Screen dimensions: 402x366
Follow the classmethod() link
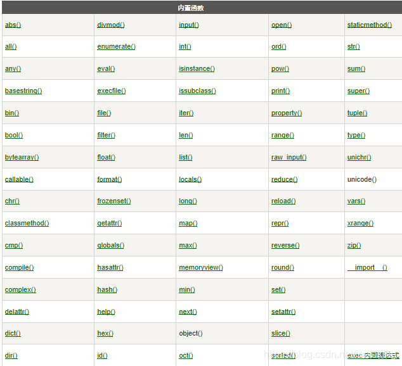[27, 223]
